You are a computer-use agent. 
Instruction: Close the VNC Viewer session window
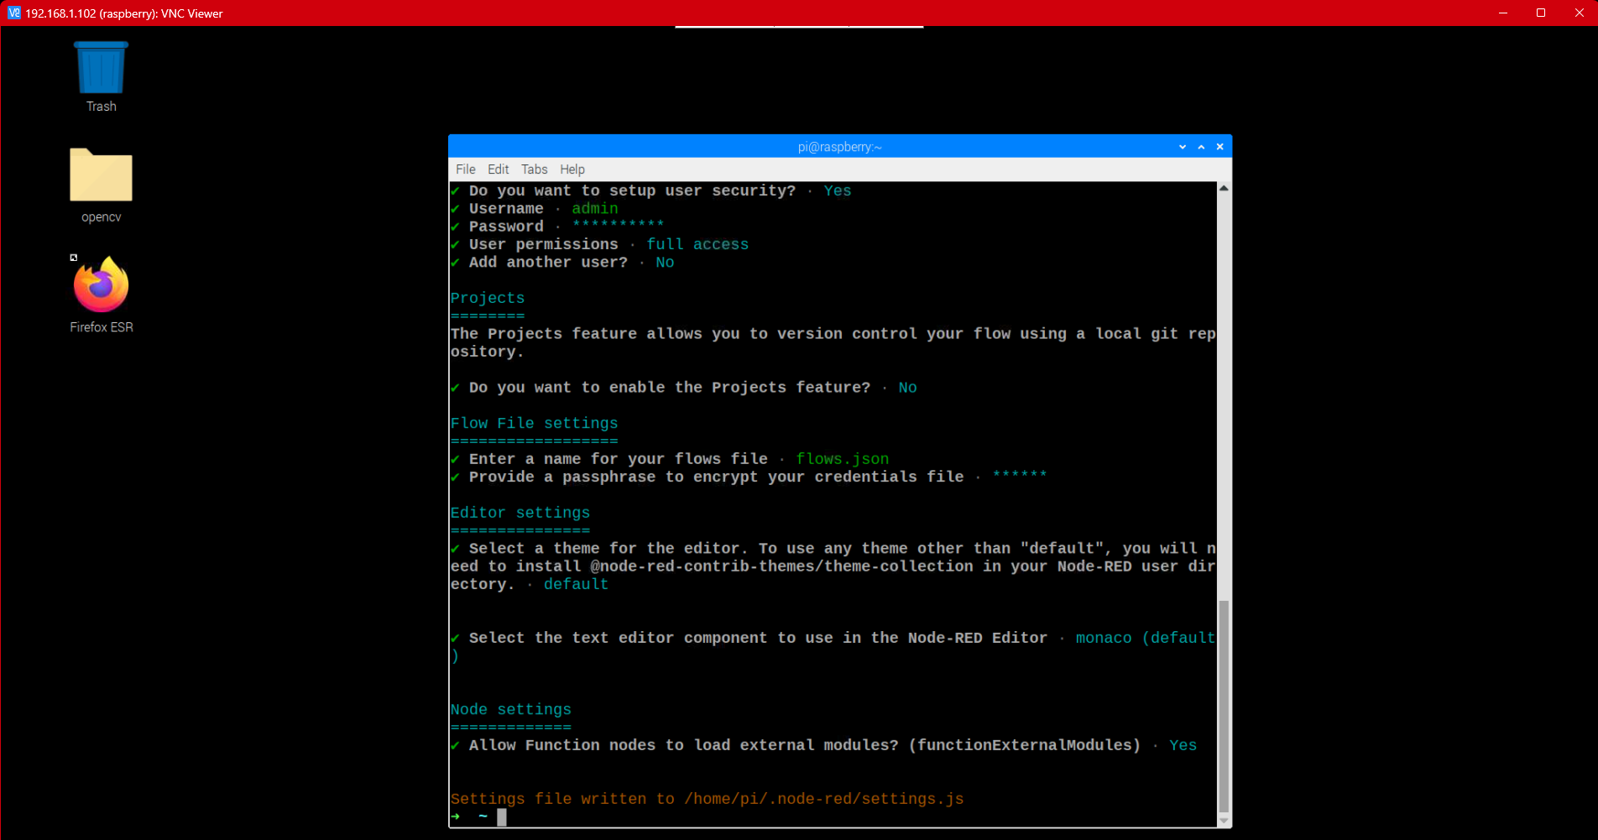(x=1579, y=13)
